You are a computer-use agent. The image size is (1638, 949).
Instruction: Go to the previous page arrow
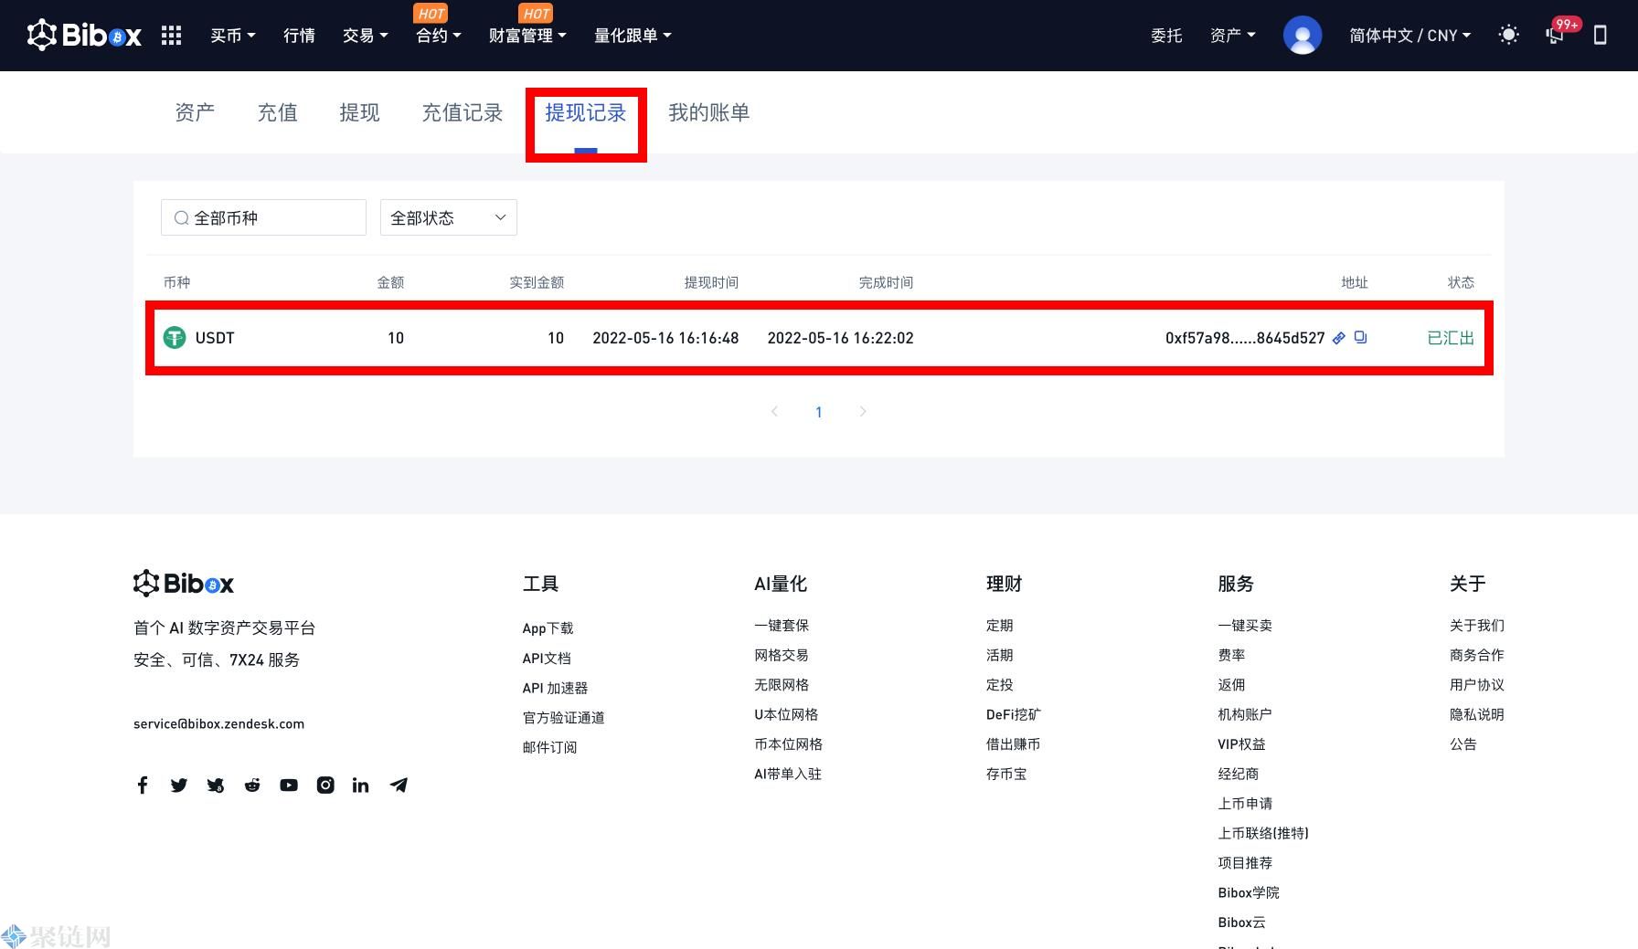click(774, 411)
